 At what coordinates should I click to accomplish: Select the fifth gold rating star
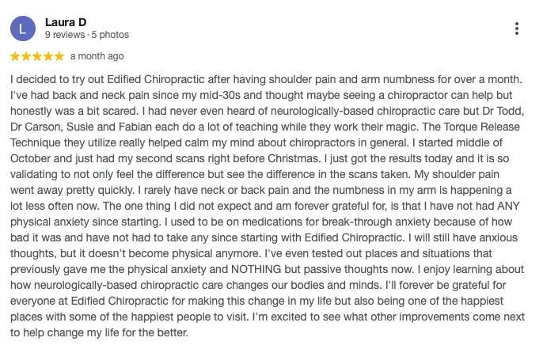coord(59,56)
